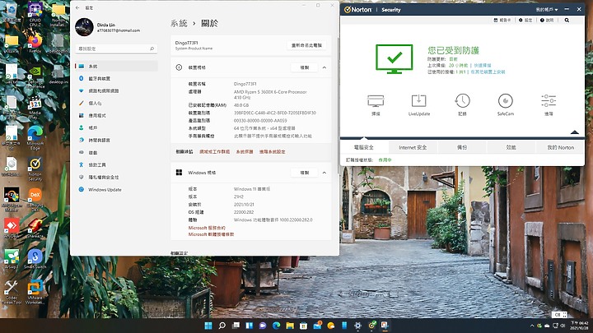Open Norton Installation folder on desktop
593x333 pixels.
tap(58, 15)
